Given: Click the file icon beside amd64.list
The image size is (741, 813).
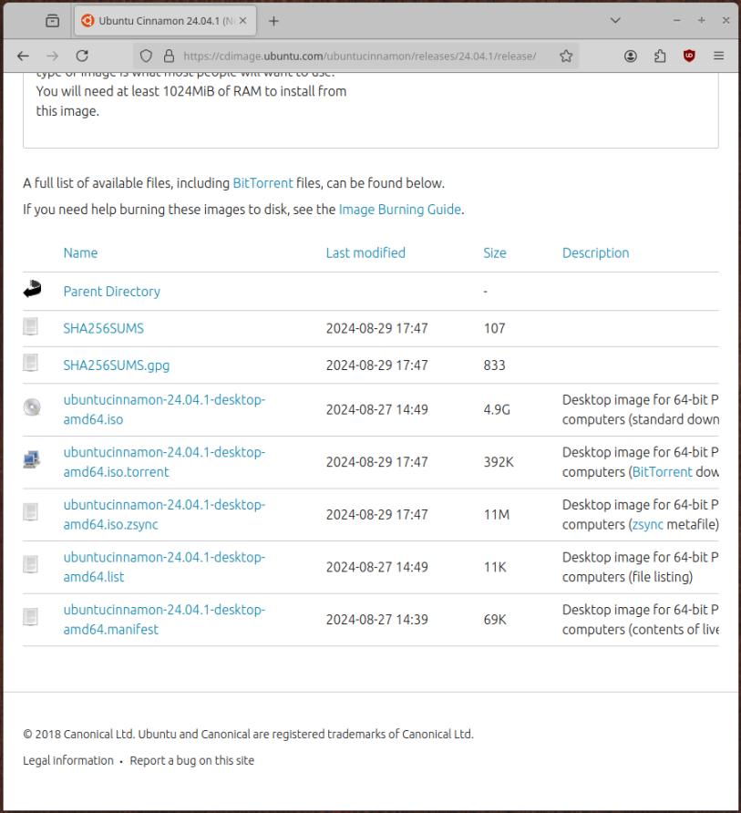Looking at the screenshot, I should [x=31, y=564].
